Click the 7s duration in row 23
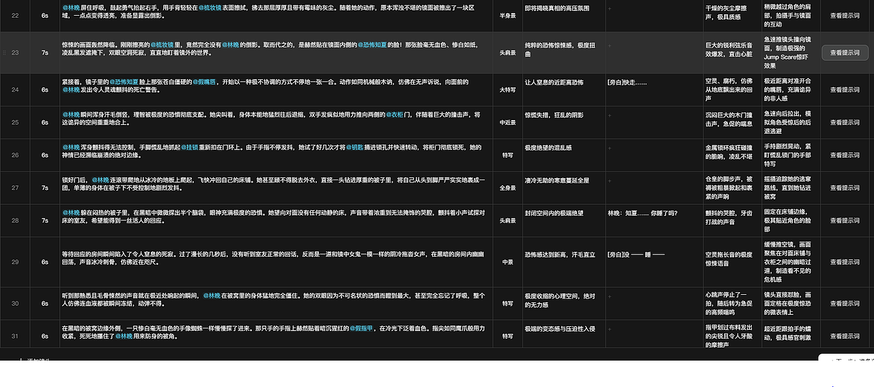Image resolution: width=874 pixels, height=387 pixels. pyautogui.click(x=45, y=53)
